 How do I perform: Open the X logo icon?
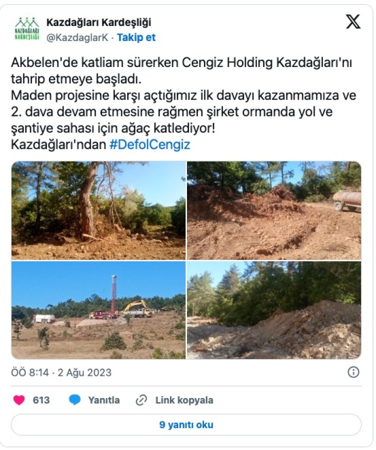tap(353, 22)
